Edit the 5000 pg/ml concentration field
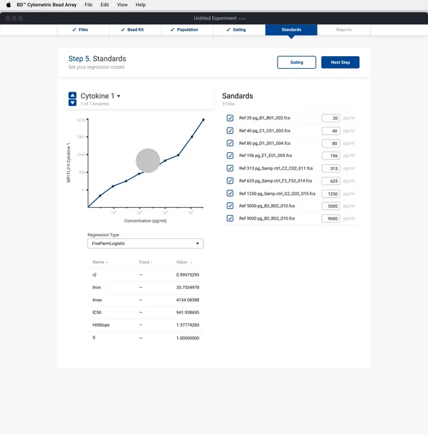The height and width of the screenshot is (434, 428). pos(331,206)
